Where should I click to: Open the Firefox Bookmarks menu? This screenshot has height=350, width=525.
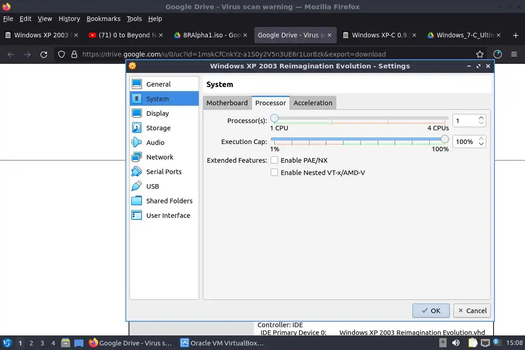pyautogui.click(x=103, y=19)
